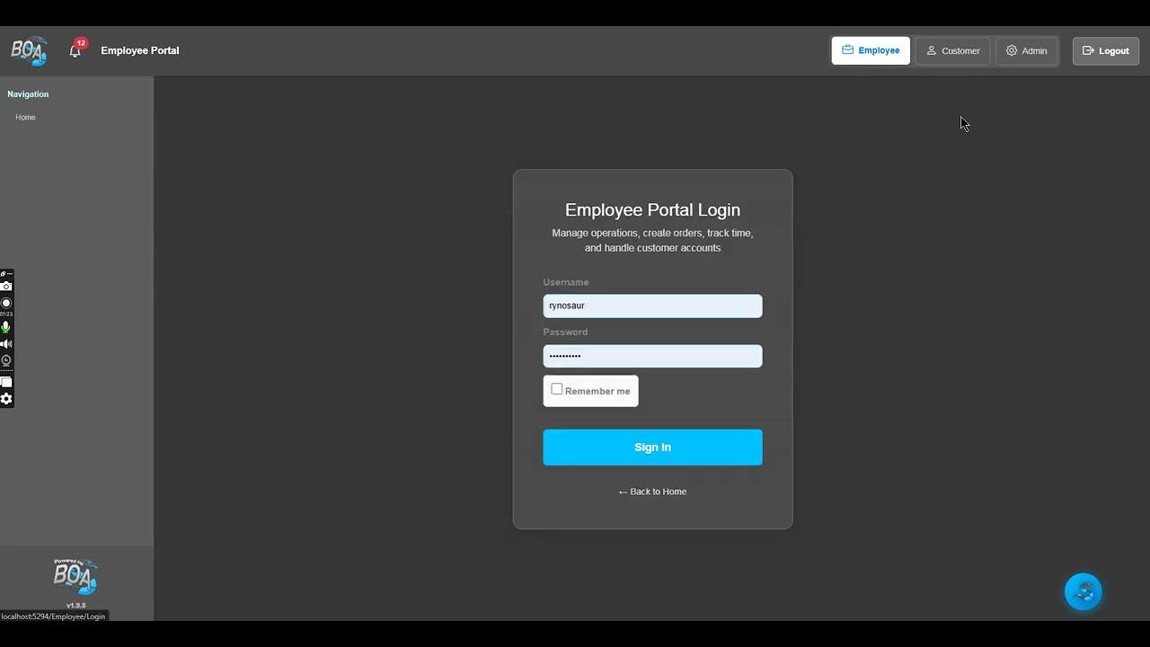The image size is (1150, 647).
Task: Click the Logout button
Action: 1106,50
